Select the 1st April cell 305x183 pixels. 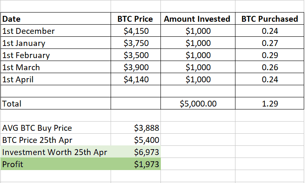pyautogui.click(x=56, y=79)
